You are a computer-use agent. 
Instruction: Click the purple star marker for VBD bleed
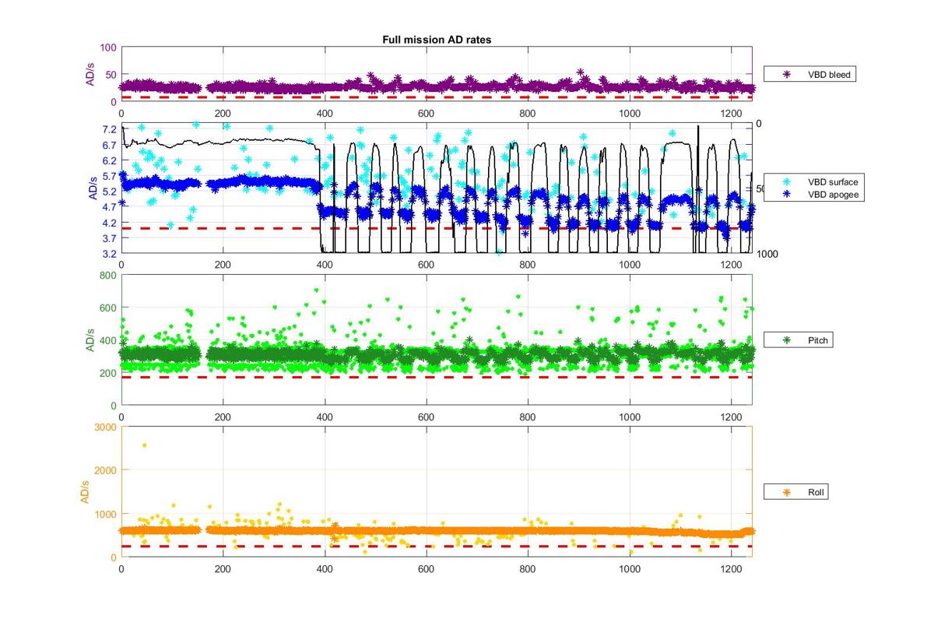pos(786,75)
